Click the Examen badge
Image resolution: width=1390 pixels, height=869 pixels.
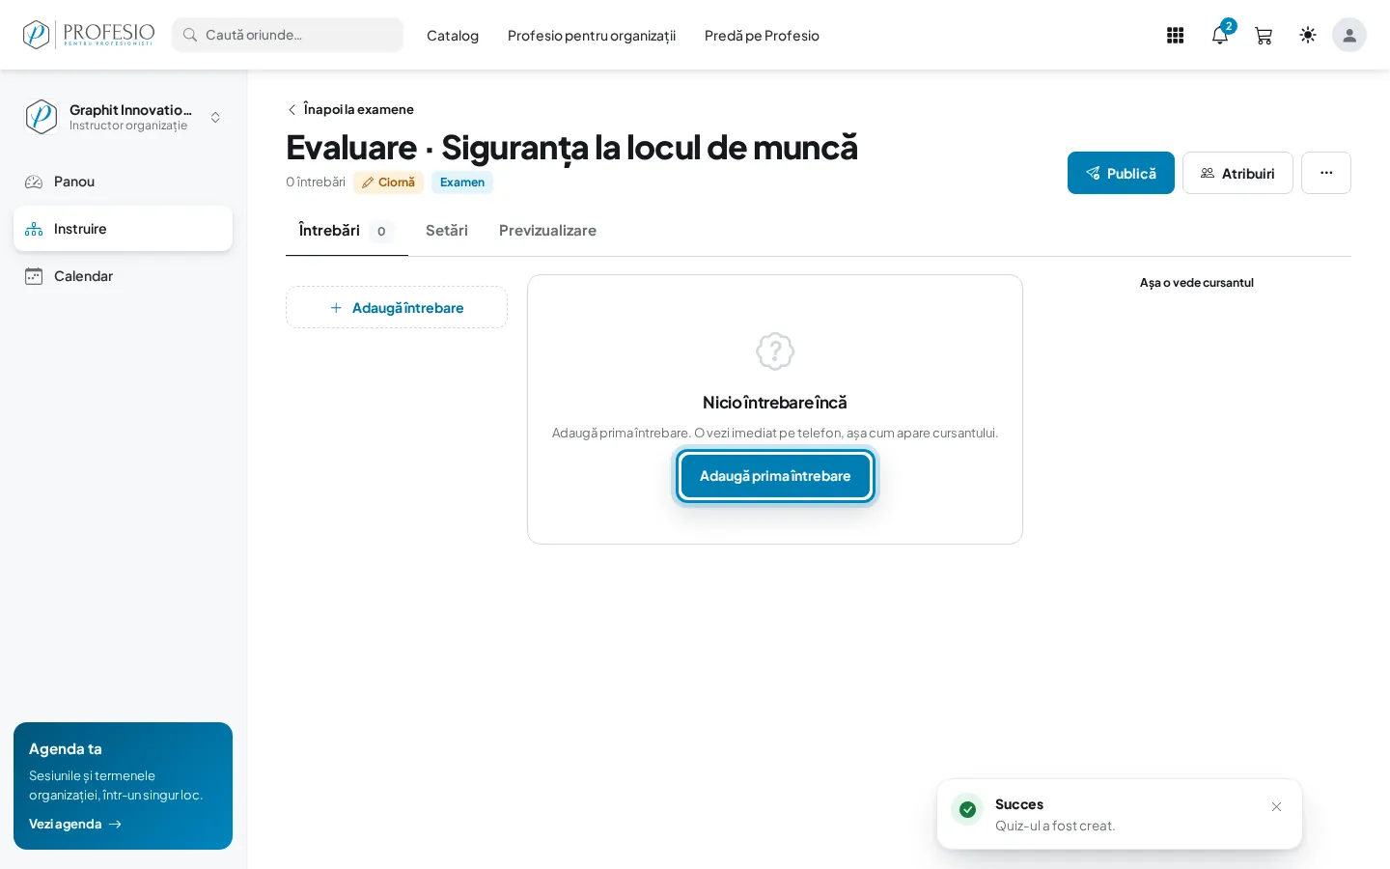(462, 182)
